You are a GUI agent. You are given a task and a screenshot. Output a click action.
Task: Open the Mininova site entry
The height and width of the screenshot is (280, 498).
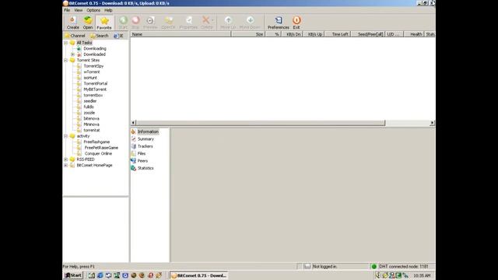point(91,124)
